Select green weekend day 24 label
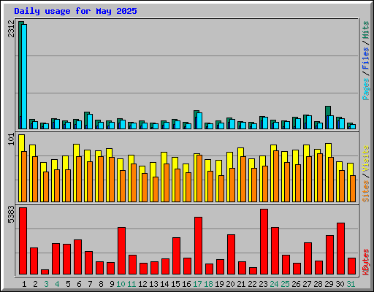374x292 pixels. [274, 284]
